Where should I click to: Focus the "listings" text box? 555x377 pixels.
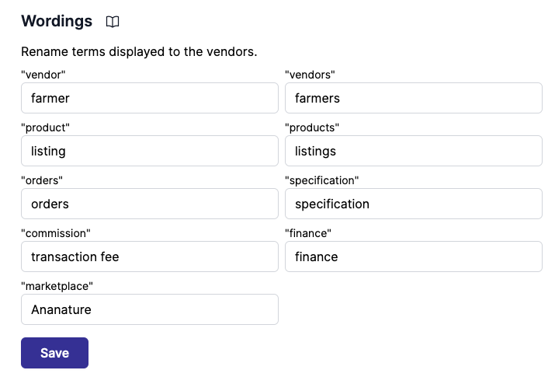[413, 151]
